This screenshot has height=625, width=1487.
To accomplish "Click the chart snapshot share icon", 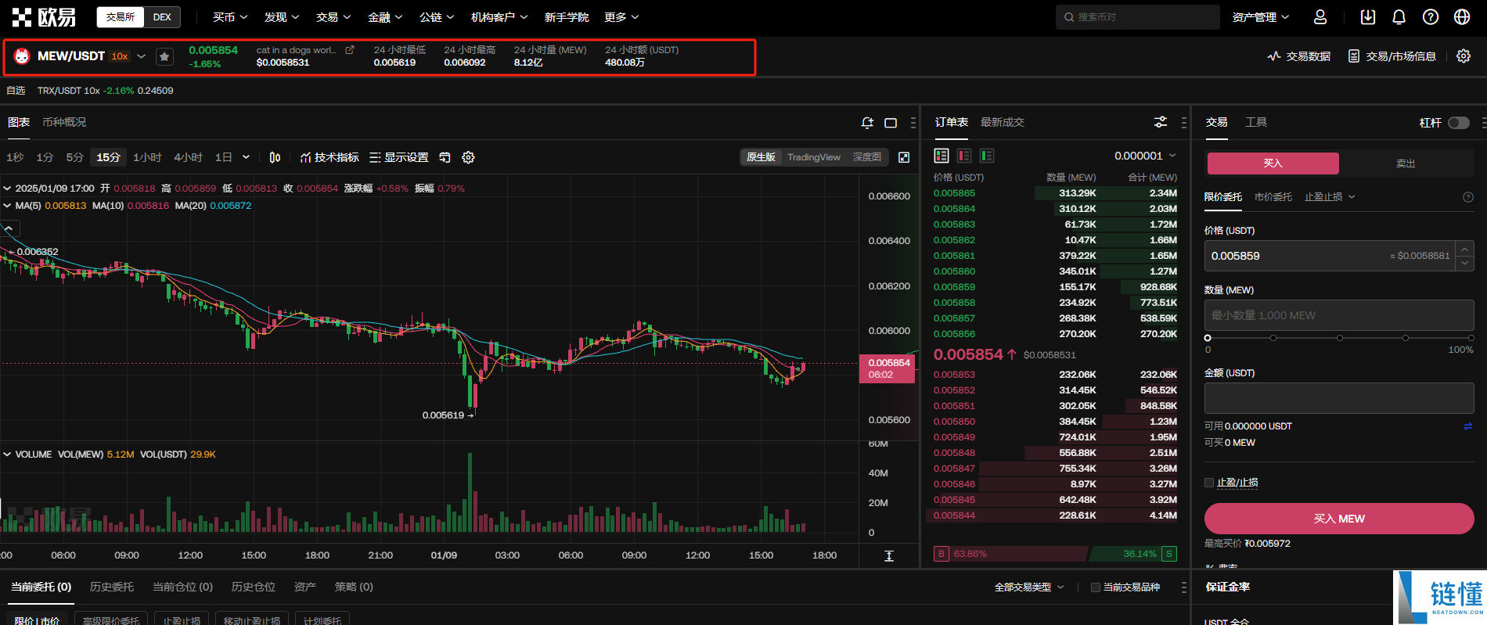I will (445, 157).
